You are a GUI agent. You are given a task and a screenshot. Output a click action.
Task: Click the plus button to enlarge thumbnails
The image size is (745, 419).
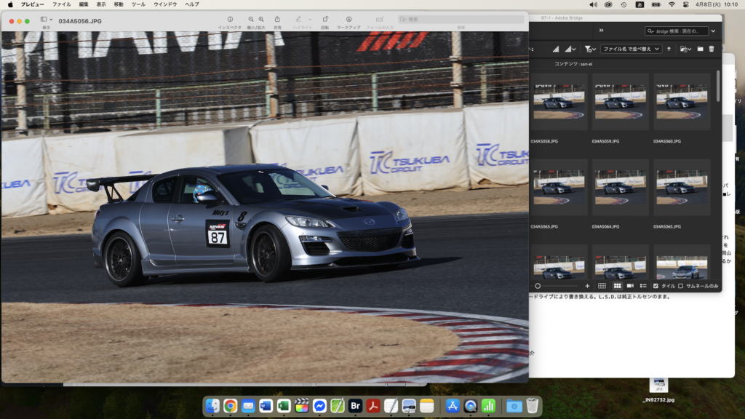pos(587,286)
